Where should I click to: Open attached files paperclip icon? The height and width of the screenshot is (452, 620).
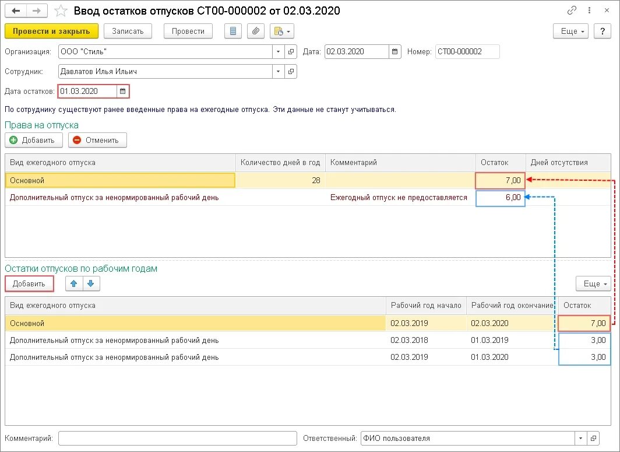click(x=256, y=31)
